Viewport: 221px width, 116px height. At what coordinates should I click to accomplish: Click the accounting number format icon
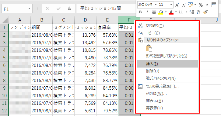click(190, 5)
